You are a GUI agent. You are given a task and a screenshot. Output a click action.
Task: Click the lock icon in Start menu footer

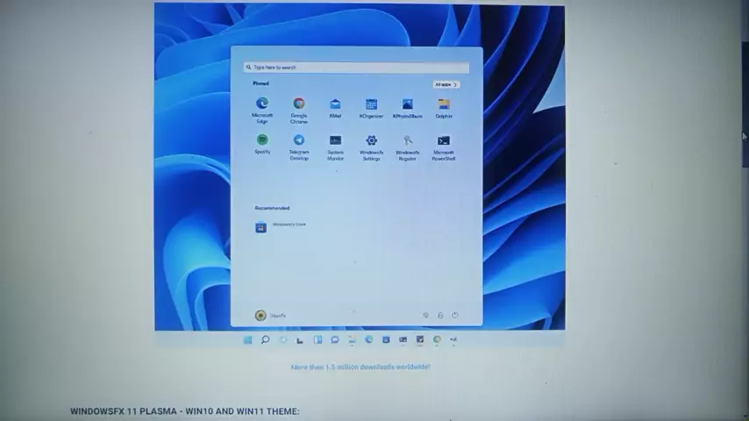point(440,316)
